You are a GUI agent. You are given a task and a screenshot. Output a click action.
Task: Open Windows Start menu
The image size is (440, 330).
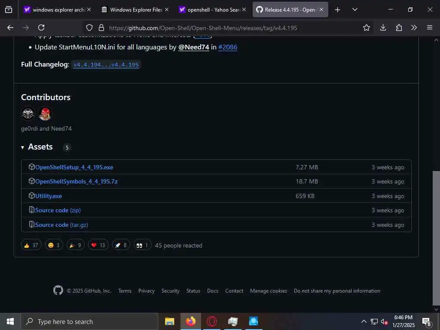(x=10, y=321)
